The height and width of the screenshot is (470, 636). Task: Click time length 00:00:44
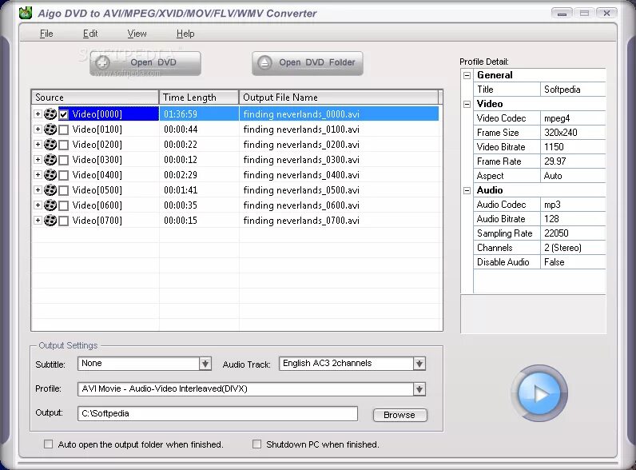181,129
